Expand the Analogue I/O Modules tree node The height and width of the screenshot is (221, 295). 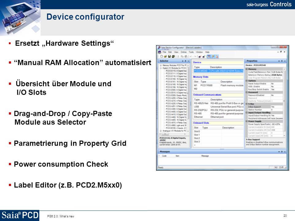click(x=161, y=131)
